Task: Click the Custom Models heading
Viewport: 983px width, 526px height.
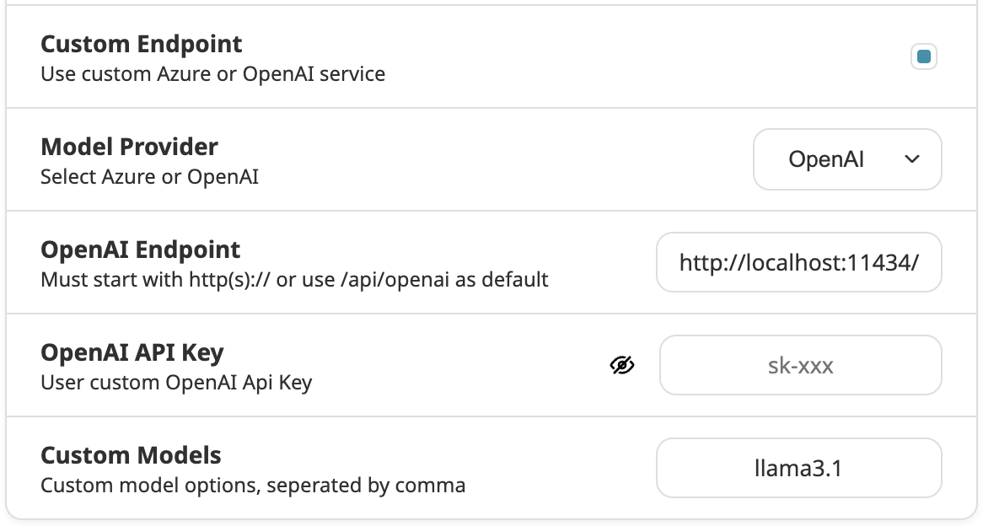Action: click(x=131, y=455)
